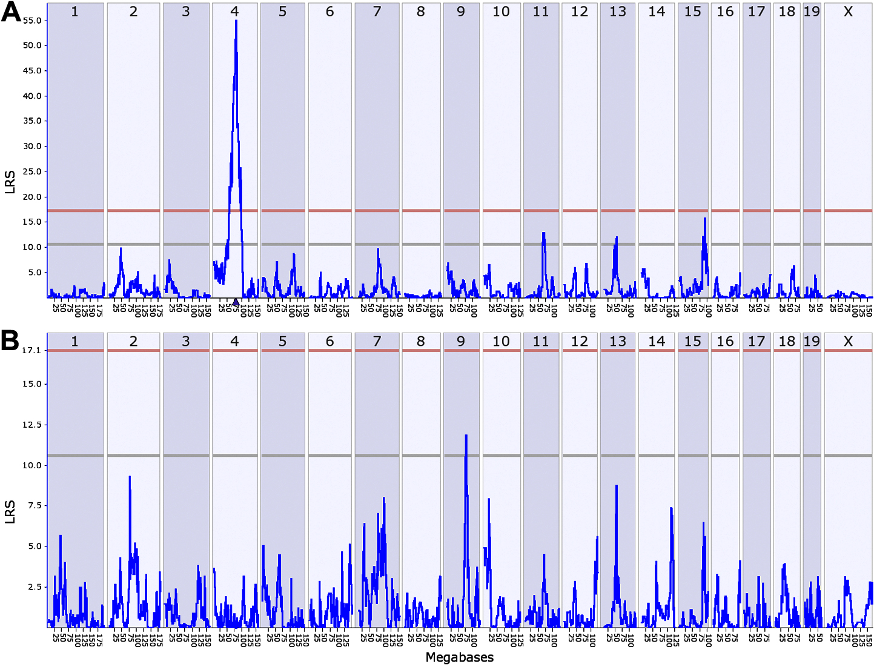Viewport: 874px width, 667px height.
Task: Click the chromosome 13 peak in panel B
Action: [617, 486]
